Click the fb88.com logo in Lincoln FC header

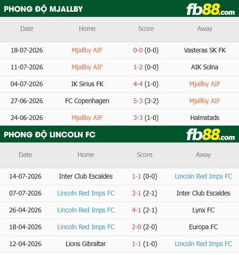point(210,135)
